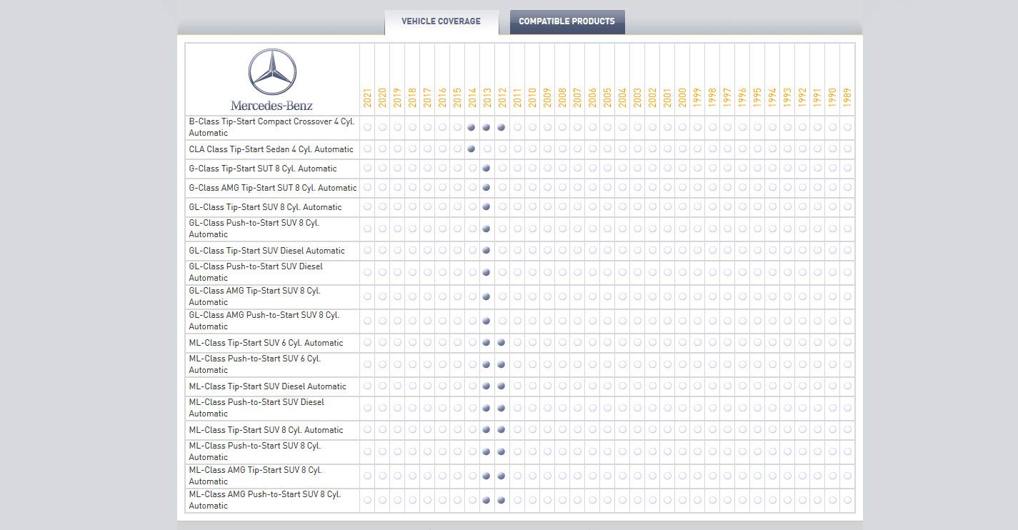1018x530 pixels.
Task: Click the G-Class Tip-Start SUT row label
Action: 263,169
